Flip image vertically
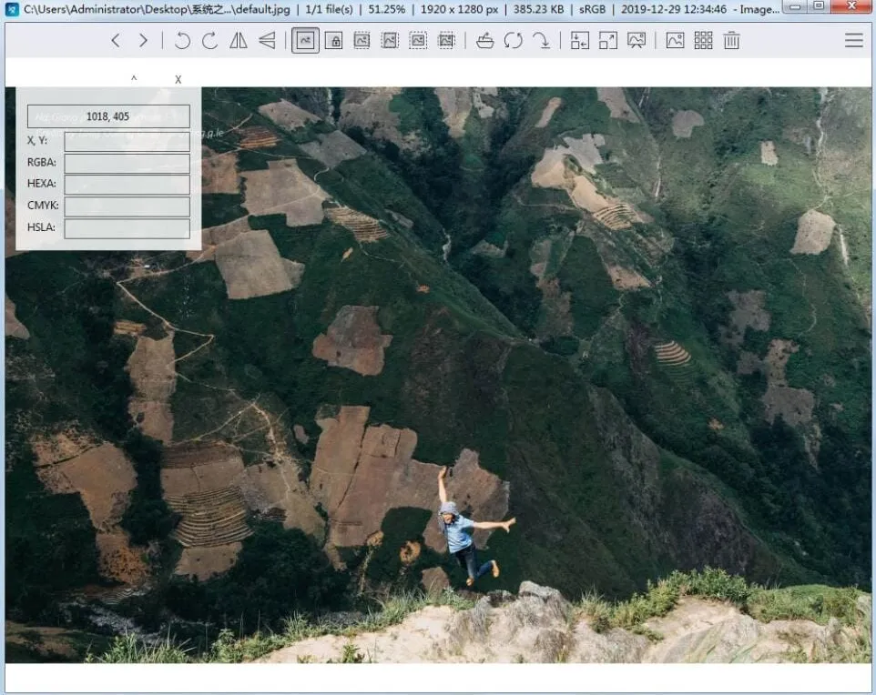The width and height of the screenshot is (876, 695). [x=267, y=41]
